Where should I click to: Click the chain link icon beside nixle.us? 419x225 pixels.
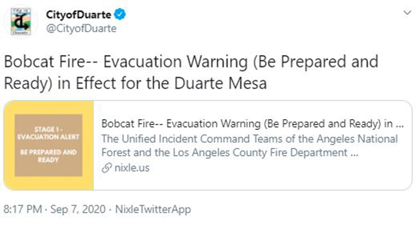tap(107, 168)
